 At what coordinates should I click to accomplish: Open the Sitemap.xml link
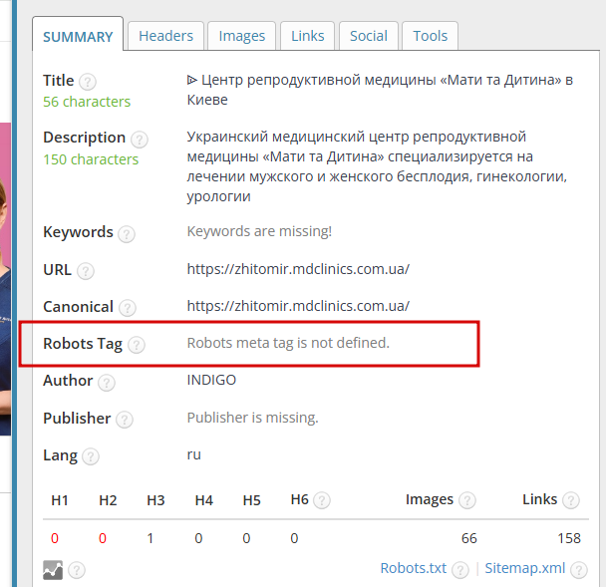(x=524, y=569)
